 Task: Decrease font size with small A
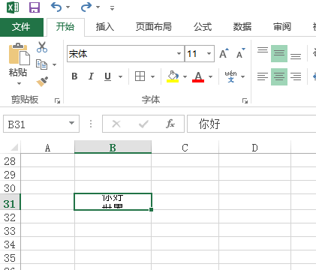(x=240, y=53)
